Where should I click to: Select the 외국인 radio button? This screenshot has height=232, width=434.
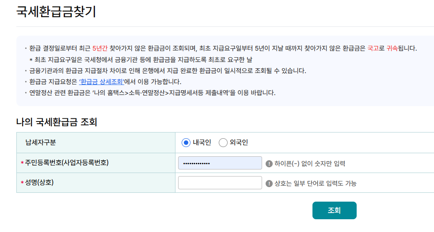(223, 143)
